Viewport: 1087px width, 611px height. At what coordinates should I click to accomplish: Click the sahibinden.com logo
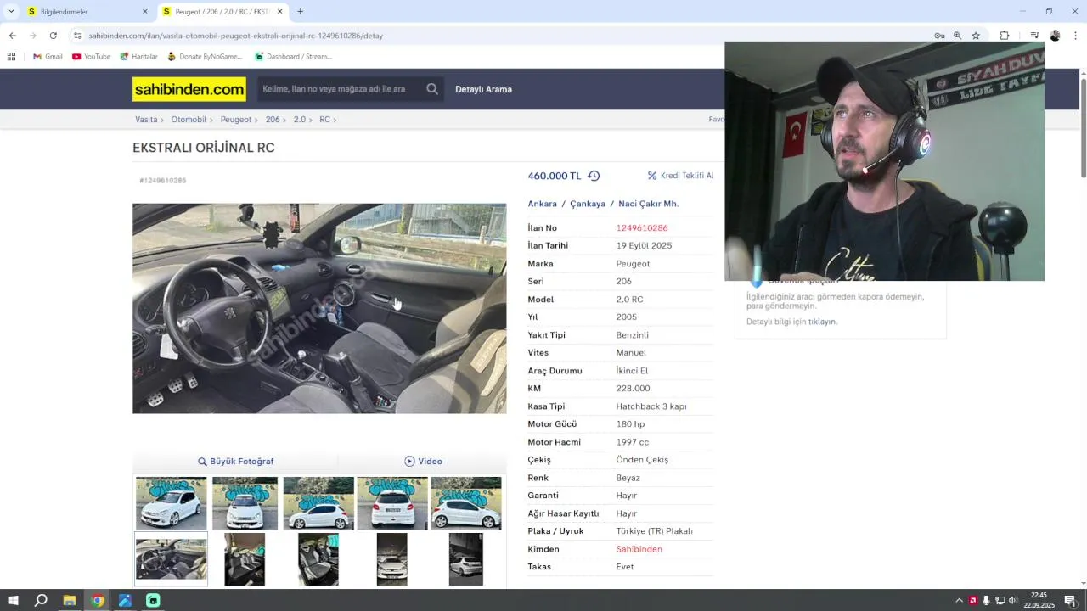coord(189,89)
